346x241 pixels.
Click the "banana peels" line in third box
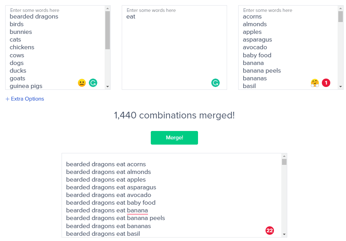coord(262,71)
